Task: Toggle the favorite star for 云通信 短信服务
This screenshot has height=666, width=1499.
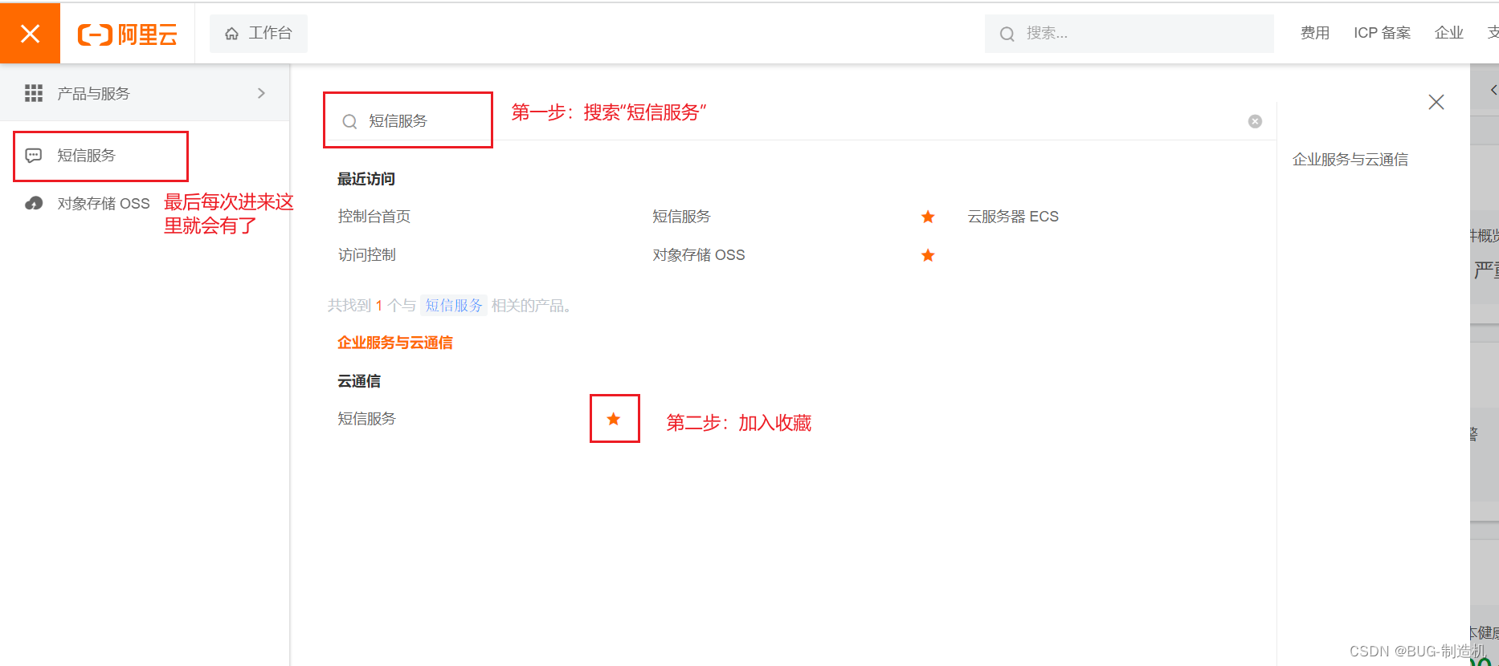Action: point(614,419)
